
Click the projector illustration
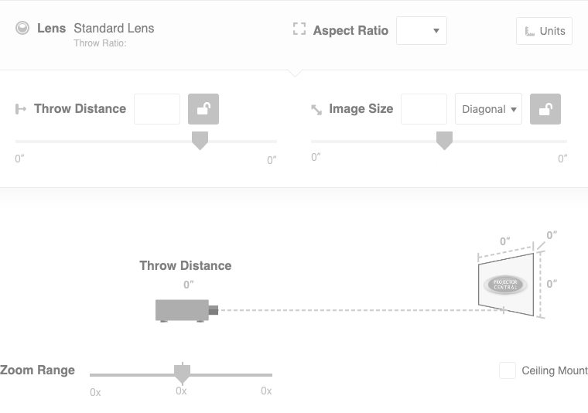click(186, 310)
